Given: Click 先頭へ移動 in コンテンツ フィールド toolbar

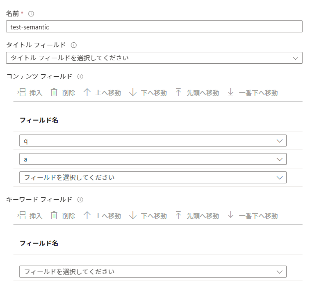Looking at the screenshot, I should pyautogui.click(x=197, y=93).
